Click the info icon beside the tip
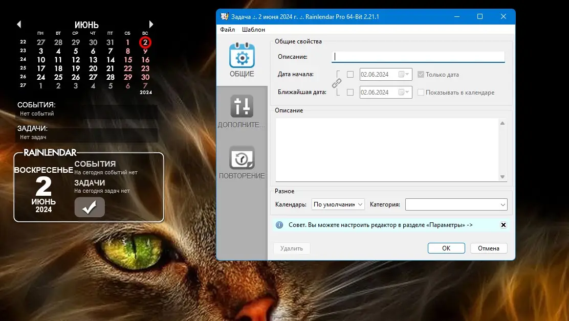Viewport: 569px width, 321px height. (279, 225)
